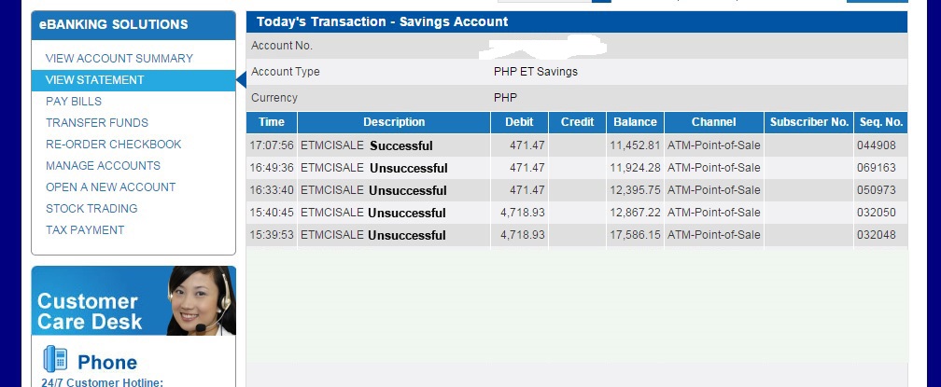
Task: Click the Description column header
Action: 394,122
